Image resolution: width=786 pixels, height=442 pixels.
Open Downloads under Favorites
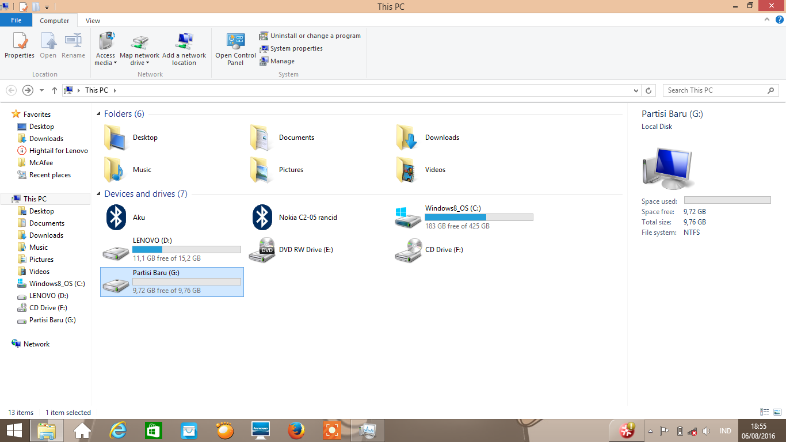46,139
